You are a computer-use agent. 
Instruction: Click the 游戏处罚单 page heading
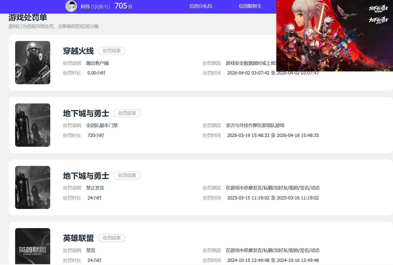point(28,17)
